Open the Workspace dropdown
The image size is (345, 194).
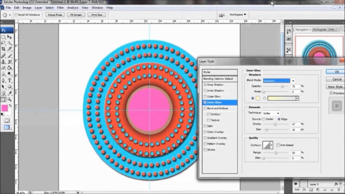click(x=238, y=15)
